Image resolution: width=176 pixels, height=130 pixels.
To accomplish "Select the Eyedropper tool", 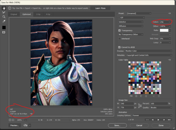I will click(4, 21).
